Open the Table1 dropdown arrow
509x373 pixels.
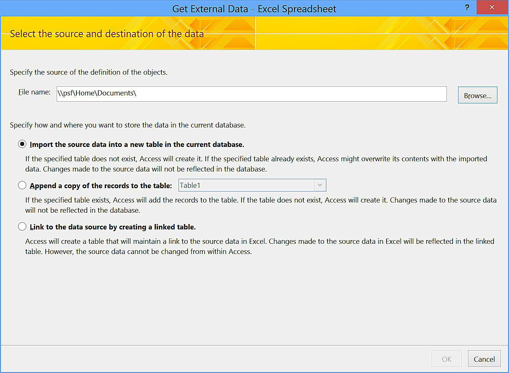(319, 185)
